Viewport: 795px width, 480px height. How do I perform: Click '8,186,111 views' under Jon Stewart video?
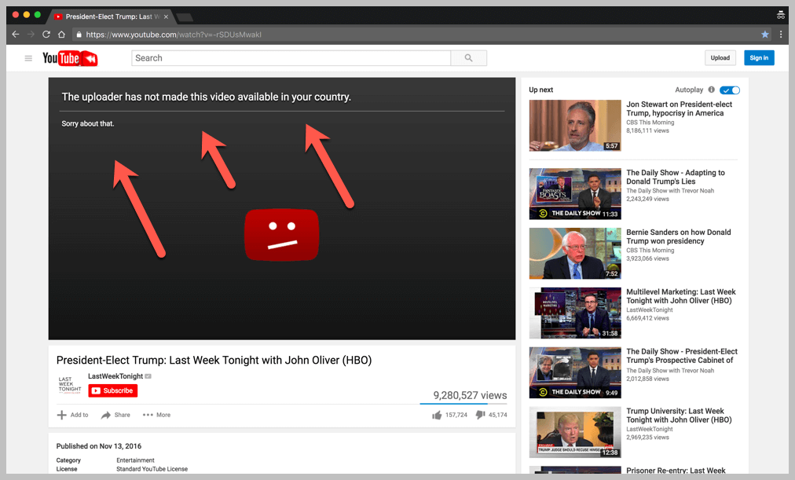647,130
